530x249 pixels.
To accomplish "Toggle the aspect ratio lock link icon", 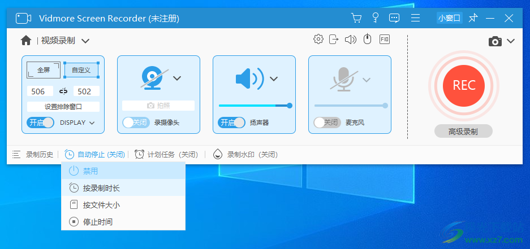I will coord(63,91).
